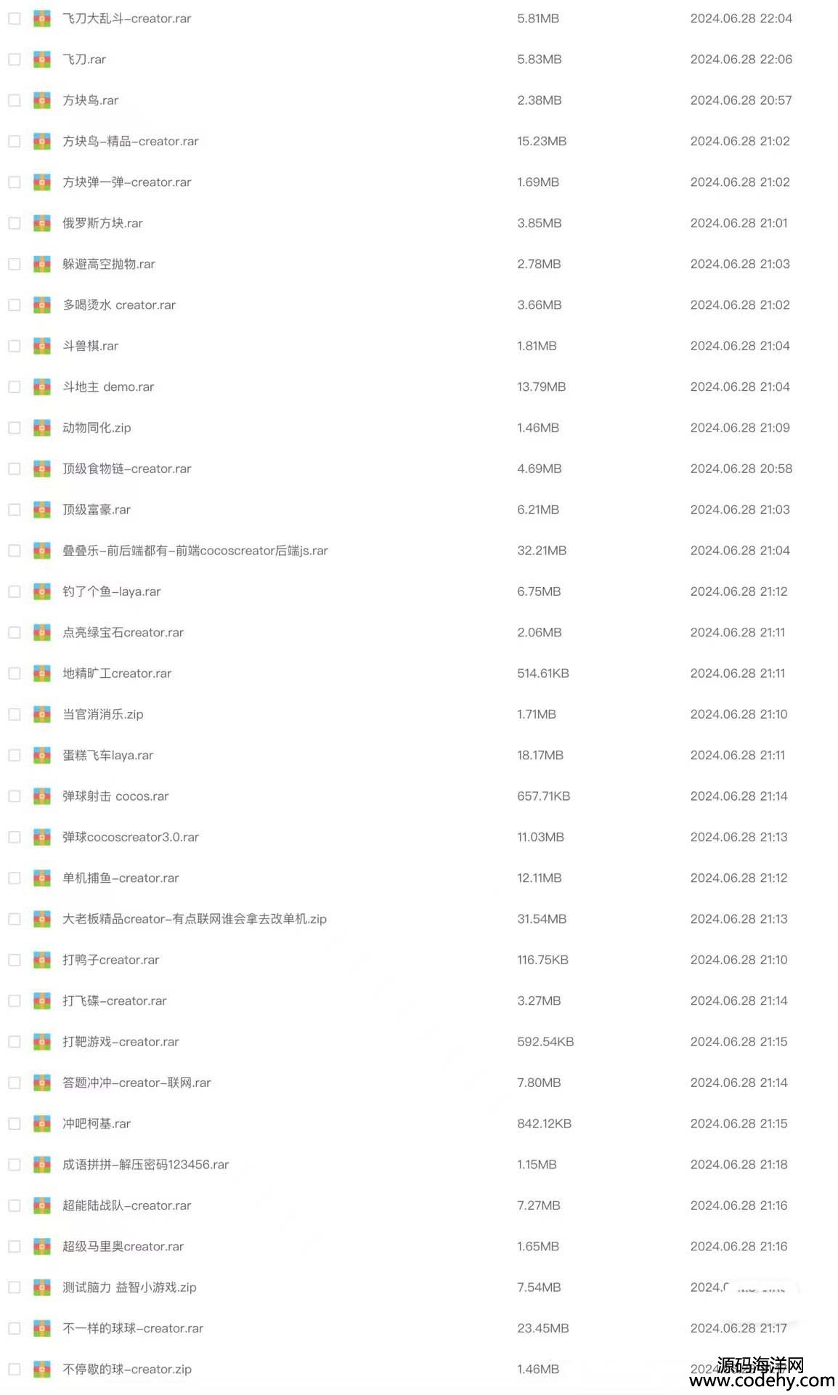
Task: Click the archive icon beside 动物同化.zip
Action: [42, 428]
